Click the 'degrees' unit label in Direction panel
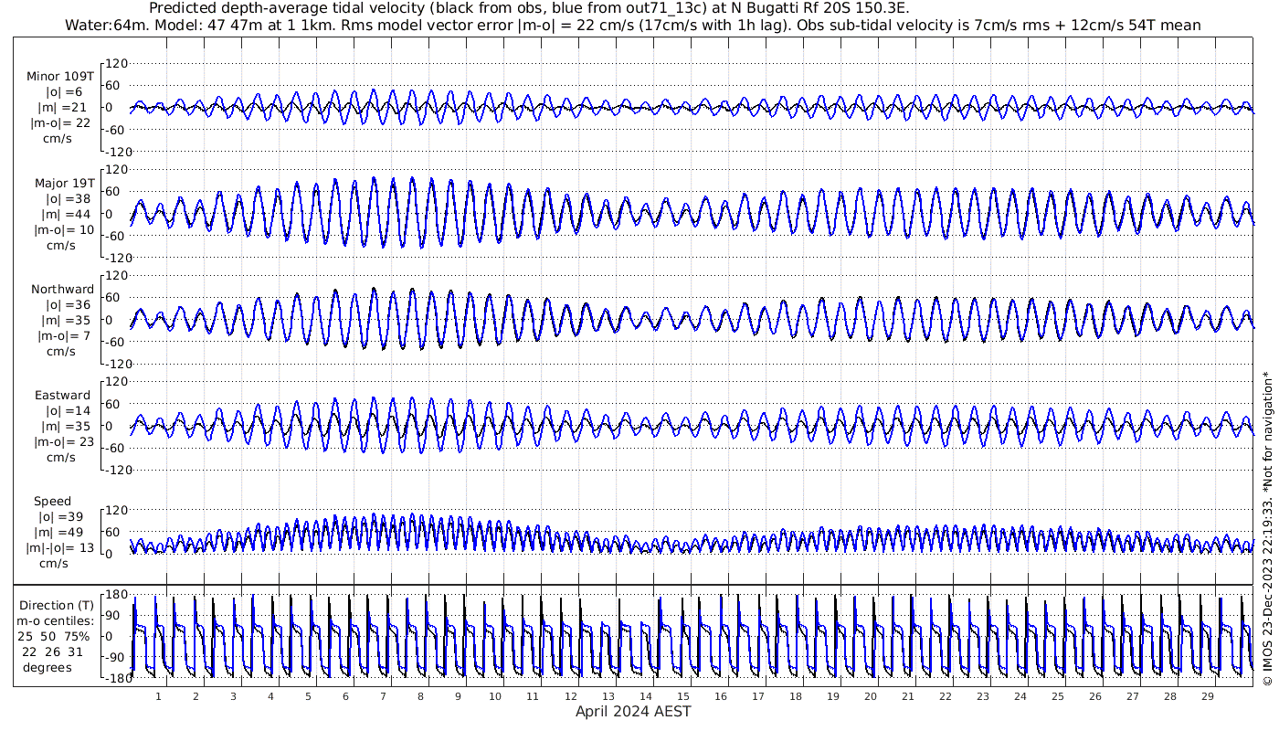This screenshot has width=1279, height=731. [48, 668]
